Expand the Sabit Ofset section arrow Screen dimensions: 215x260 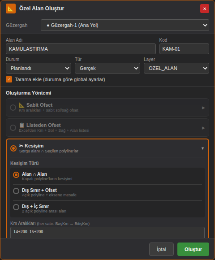pos(203,108)
